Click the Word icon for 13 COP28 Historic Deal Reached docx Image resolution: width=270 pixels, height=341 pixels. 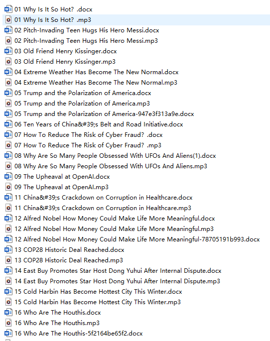coord(8,250)
